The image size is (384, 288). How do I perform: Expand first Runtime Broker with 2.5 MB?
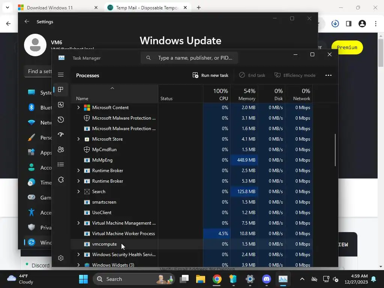(78, 171)
